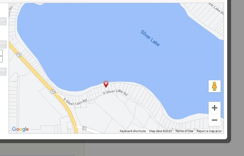
Task: Click S Silver Lake Rd label near Highway 73
Action: pos(75,102)
